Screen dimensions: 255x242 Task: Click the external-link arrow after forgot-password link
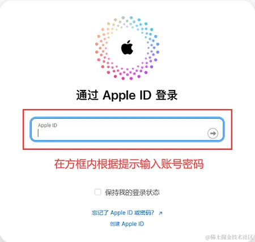coord(160,213)
